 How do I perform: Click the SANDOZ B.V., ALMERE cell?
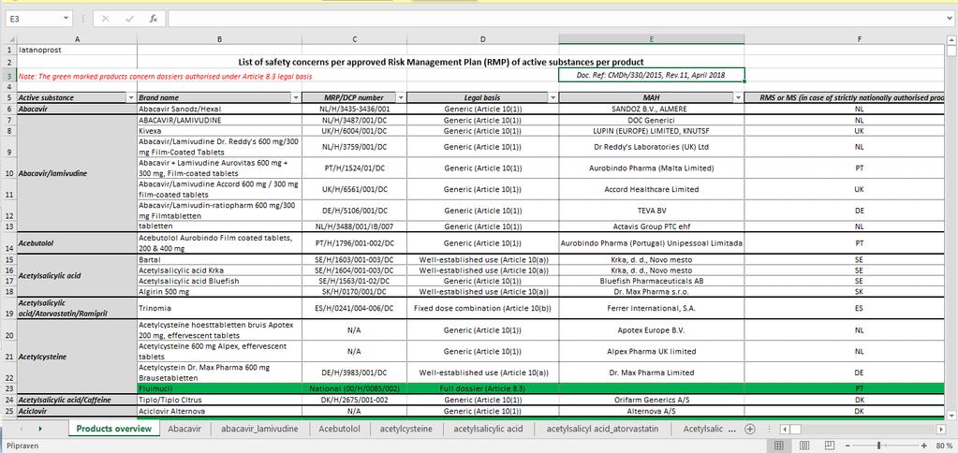(x=651, y=109)
